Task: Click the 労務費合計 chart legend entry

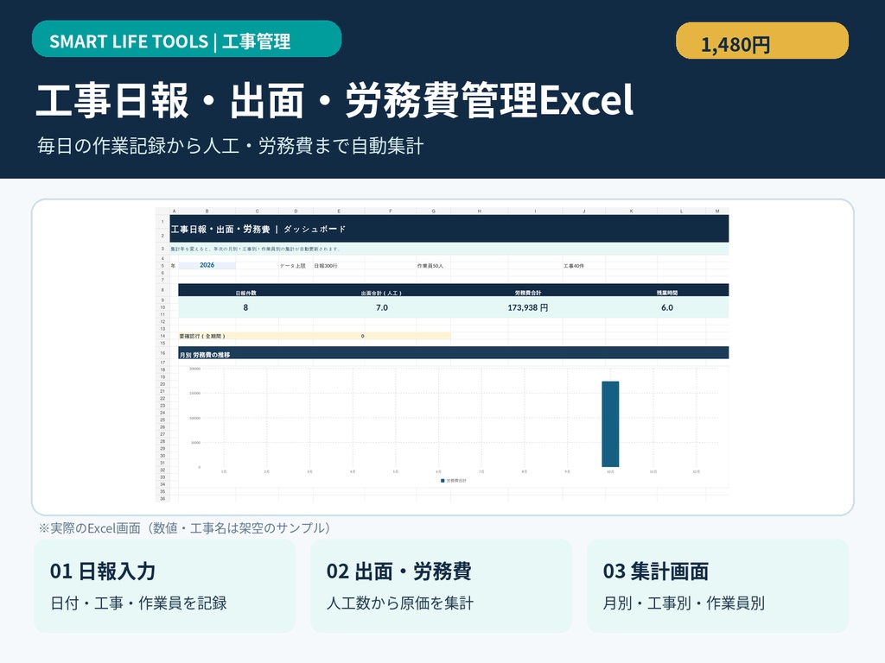Action: 454,481
